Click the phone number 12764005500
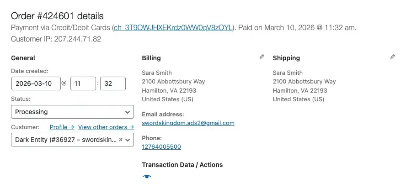 (x=161, y=147)
